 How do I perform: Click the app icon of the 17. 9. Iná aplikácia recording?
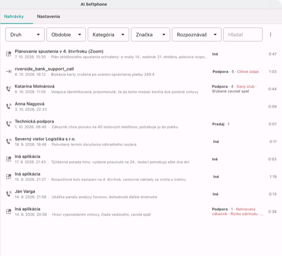pos(9,159)
